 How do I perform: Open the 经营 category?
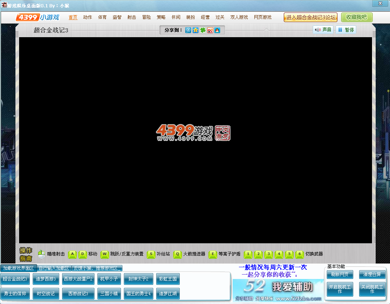click(x=205, y=17)
